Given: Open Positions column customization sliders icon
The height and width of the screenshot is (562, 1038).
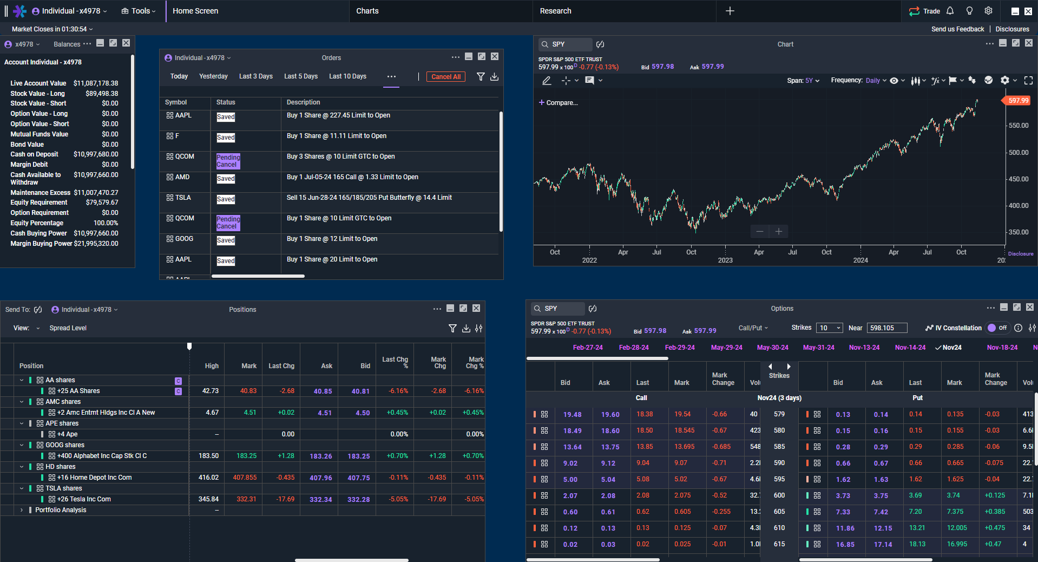Looking at the screenshot, I should [x=479, y=328].
